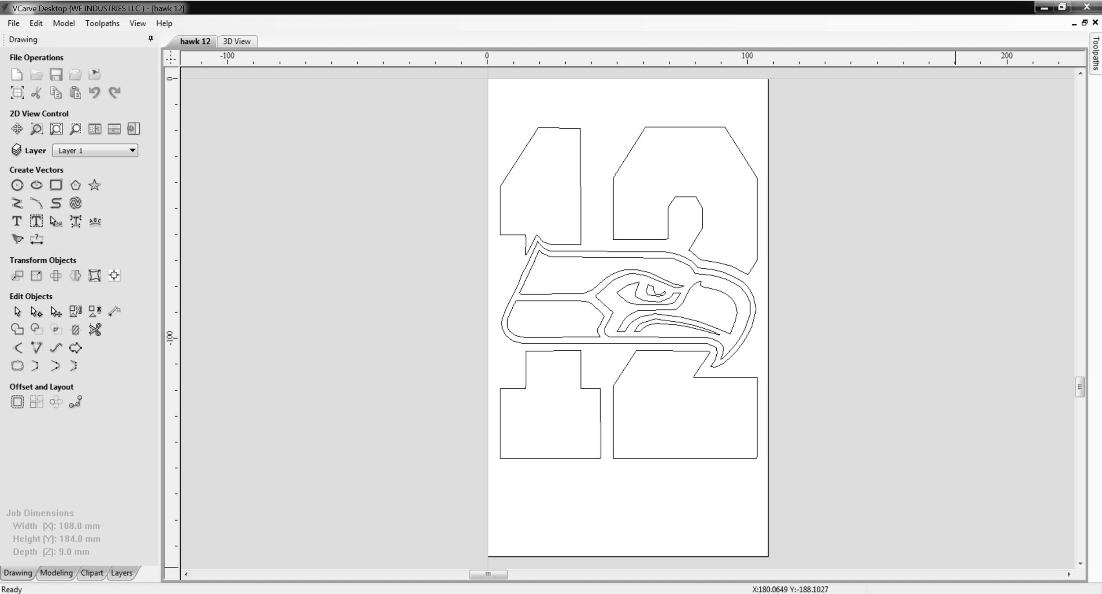Select the Draw Text tool
1102x594 pixels.
[17, 221]
